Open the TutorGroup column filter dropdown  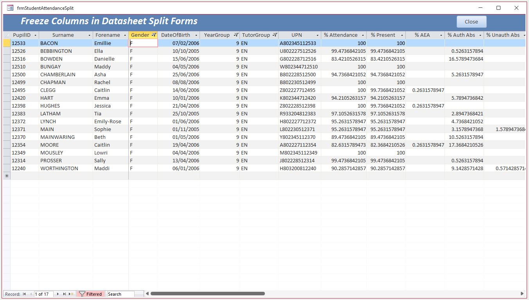(275, 35)
